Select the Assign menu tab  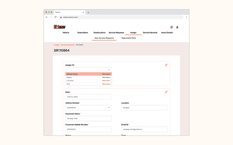pyautogui.click(x=133, y=32)
